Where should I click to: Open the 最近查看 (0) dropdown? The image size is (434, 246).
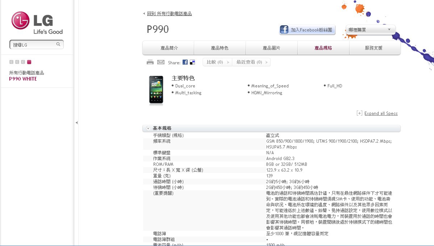coord(251,62)
